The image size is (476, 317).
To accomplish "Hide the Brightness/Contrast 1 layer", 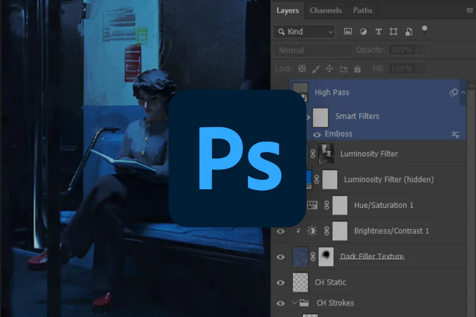I will click(x=281, y=231).
